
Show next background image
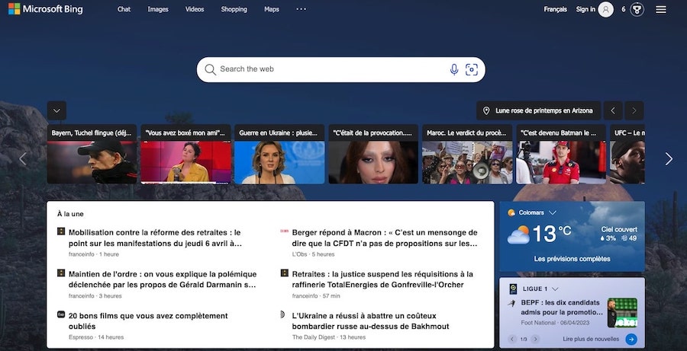(634, 110)
